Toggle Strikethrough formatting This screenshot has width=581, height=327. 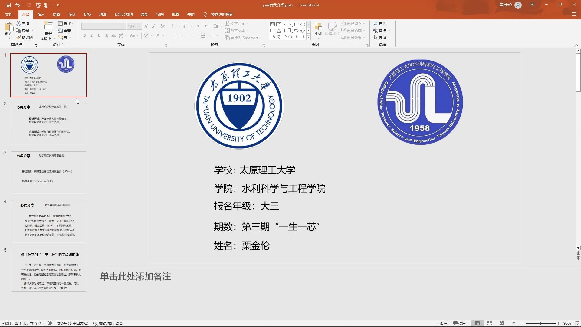pos(114,35)
